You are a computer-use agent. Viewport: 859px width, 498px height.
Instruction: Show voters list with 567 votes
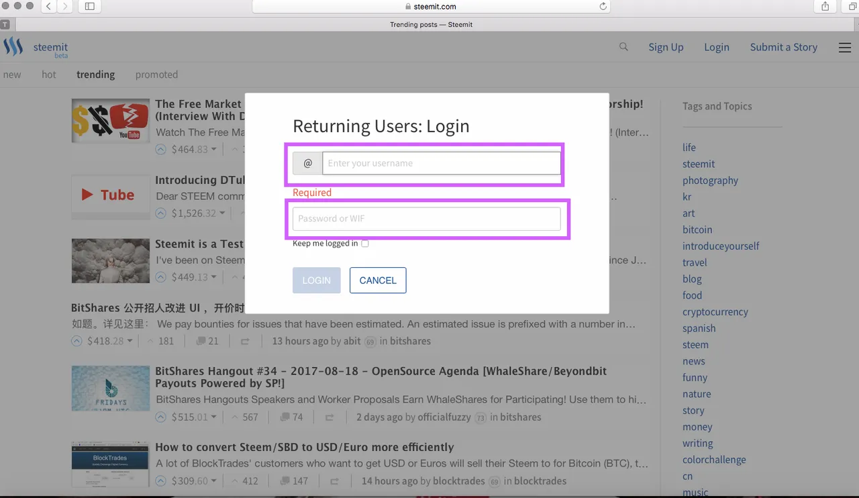245,417
